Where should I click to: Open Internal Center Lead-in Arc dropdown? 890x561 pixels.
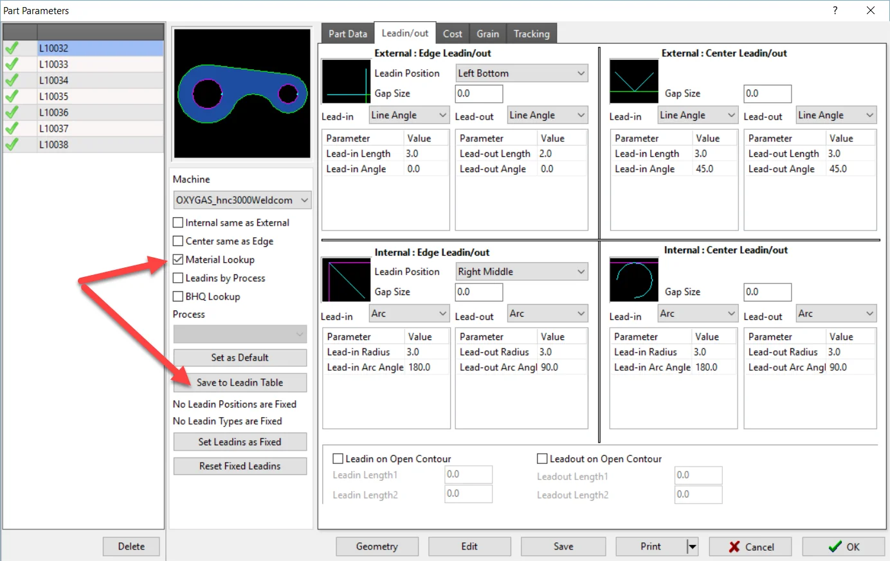(x=698, y=314)
